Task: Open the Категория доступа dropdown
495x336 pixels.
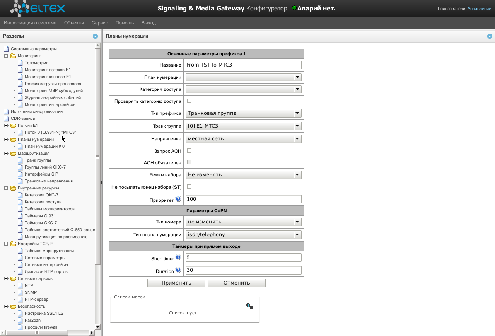Action: tap(244, 89)
